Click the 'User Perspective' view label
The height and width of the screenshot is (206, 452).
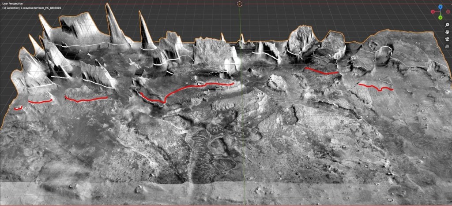13,4
